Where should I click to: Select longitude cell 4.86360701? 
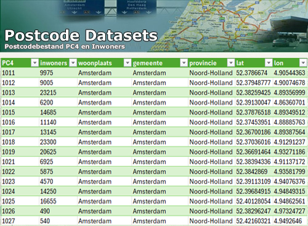tap(290, 102)
